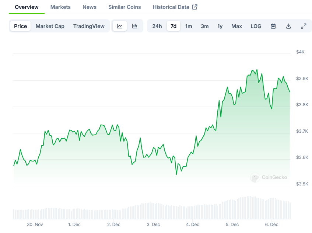Show Max time range
Image resolution: width=312 pixels, height=233 pixels.
point(237,26)
